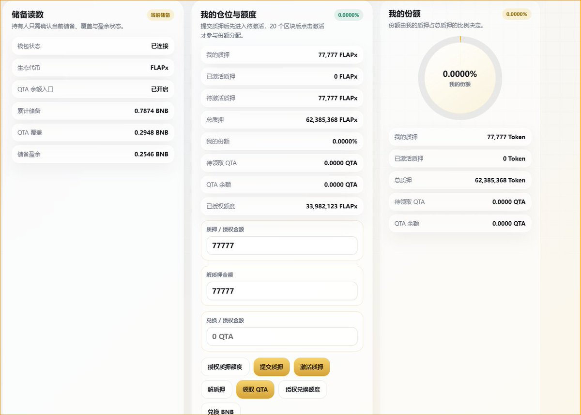This screenshot has width=581, height=415.
Task: Click the description 份额由我的质押占总质押的比例决定
Action: coord(436,25)
